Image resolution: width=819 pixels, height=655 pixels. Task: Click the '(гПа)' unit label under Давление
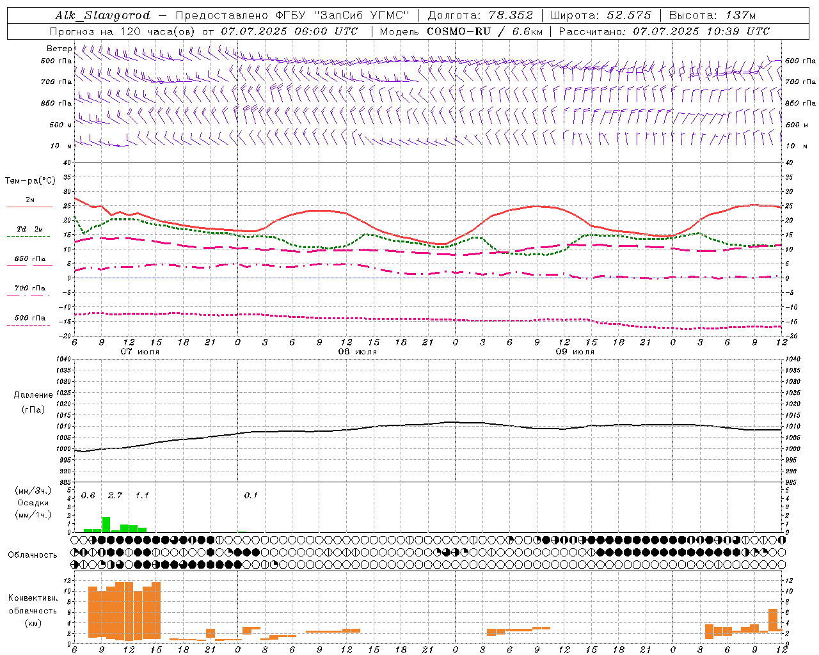(33, 409)
